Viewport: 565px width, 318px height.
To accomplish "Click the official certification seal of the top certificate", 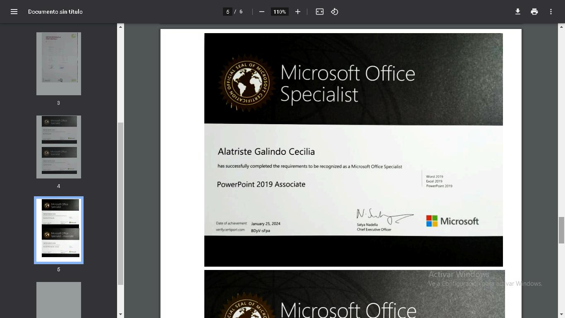I will (247, 83).
